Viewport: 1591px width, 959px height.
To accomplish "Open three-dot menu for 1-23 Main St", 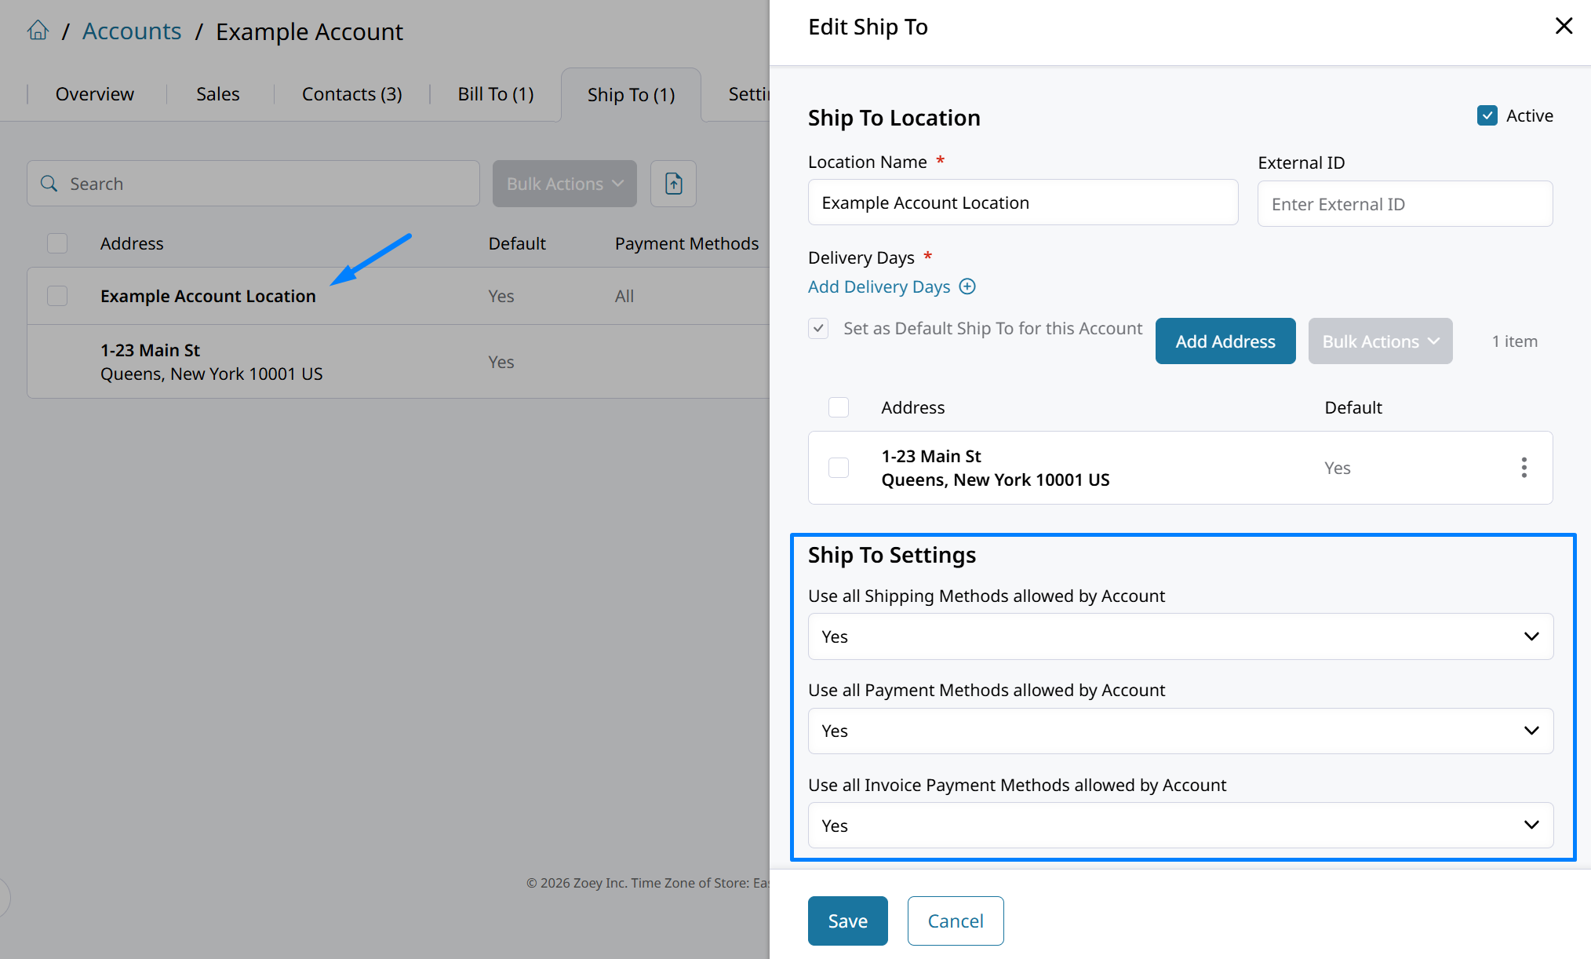I will point(1524,468).
